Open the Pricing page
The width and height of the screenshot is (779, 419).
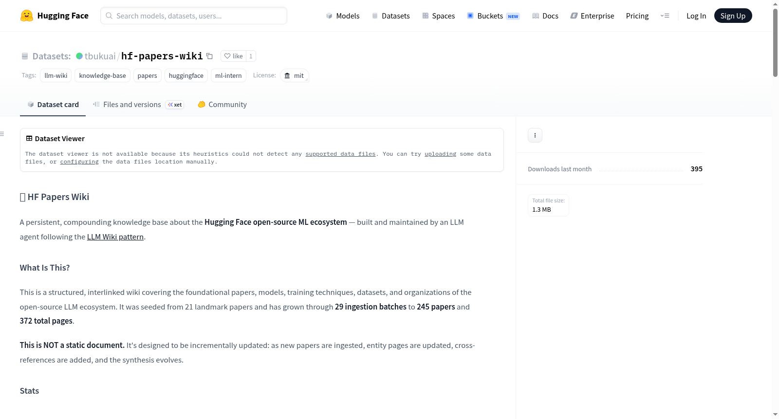pyautogui.click(x=637, y=16)
